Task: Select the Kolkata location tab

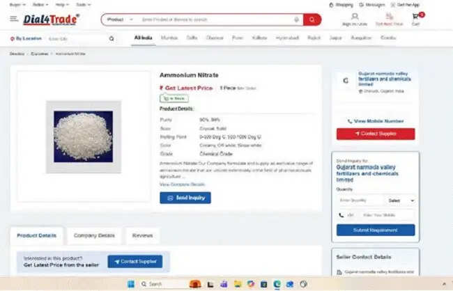Action: tap(259, 38)
